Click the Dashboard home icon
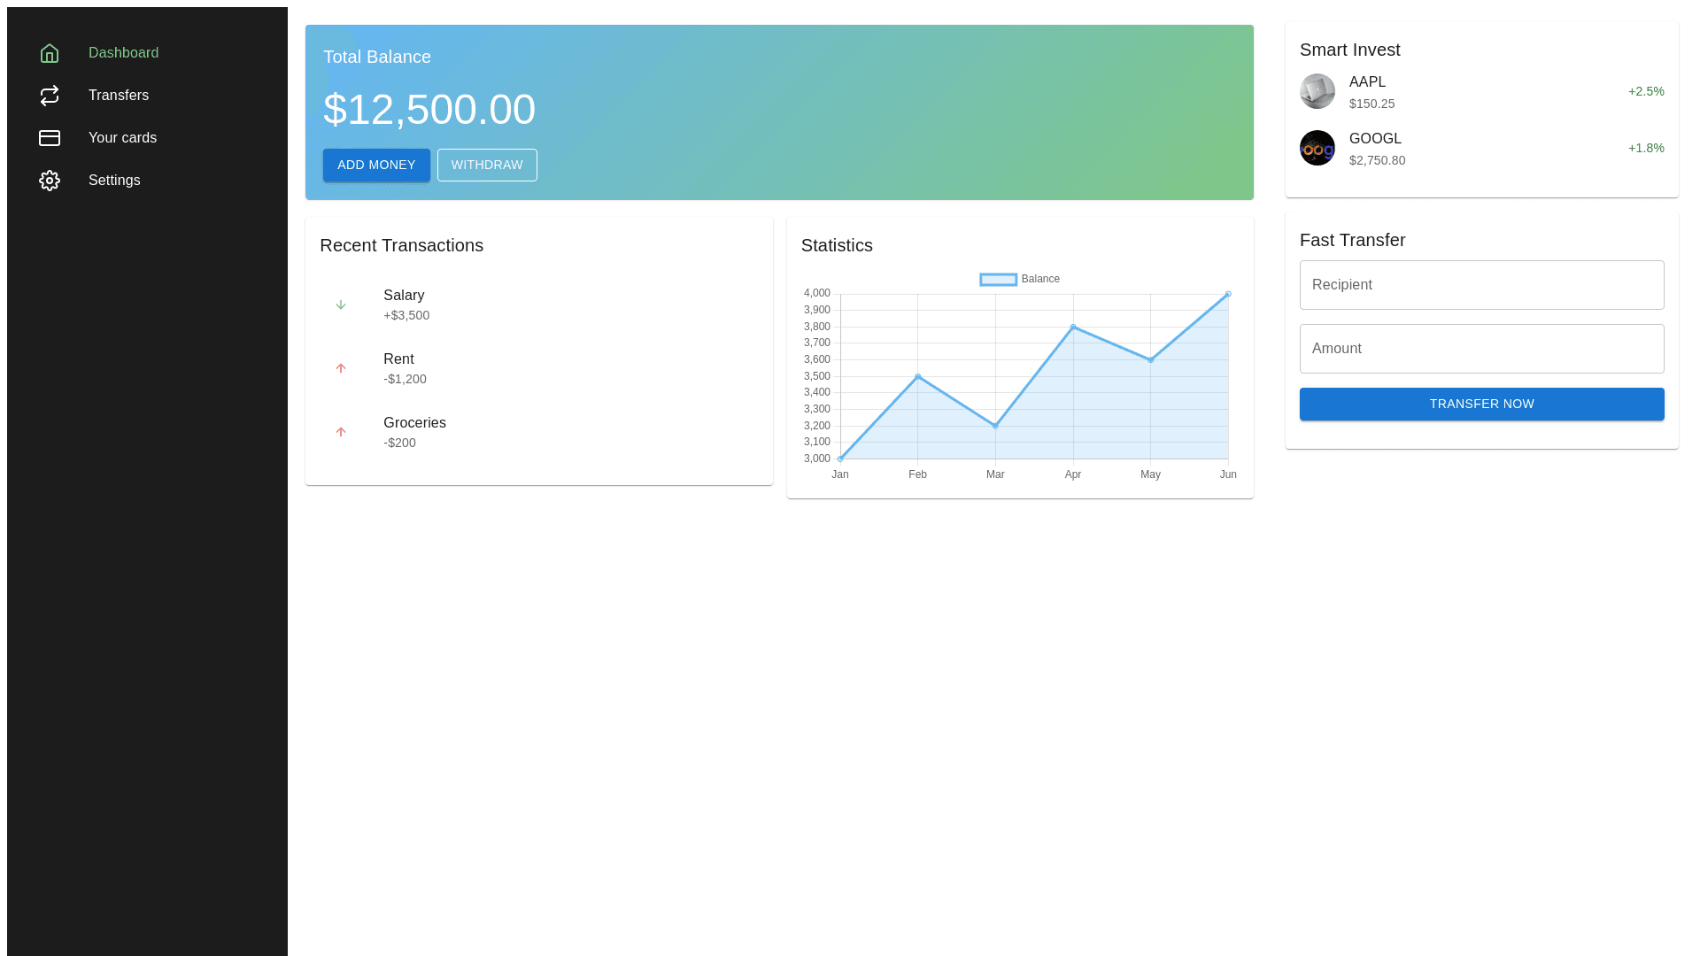 [50, 53]
